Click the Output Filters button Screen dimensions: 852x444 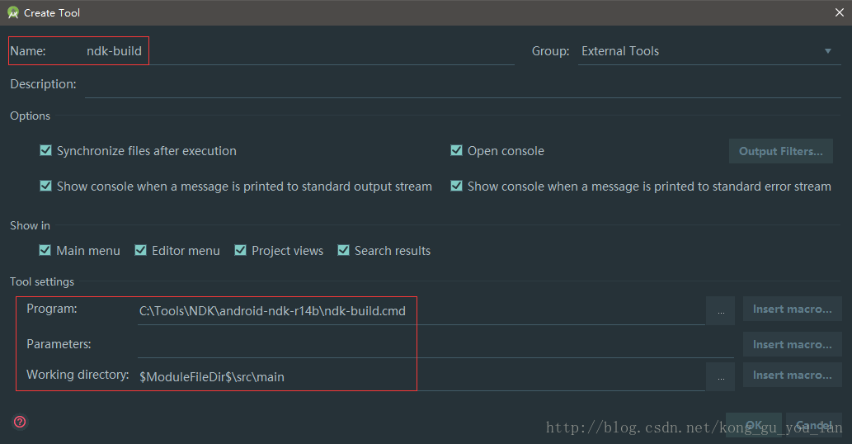(x=781, y=151)
